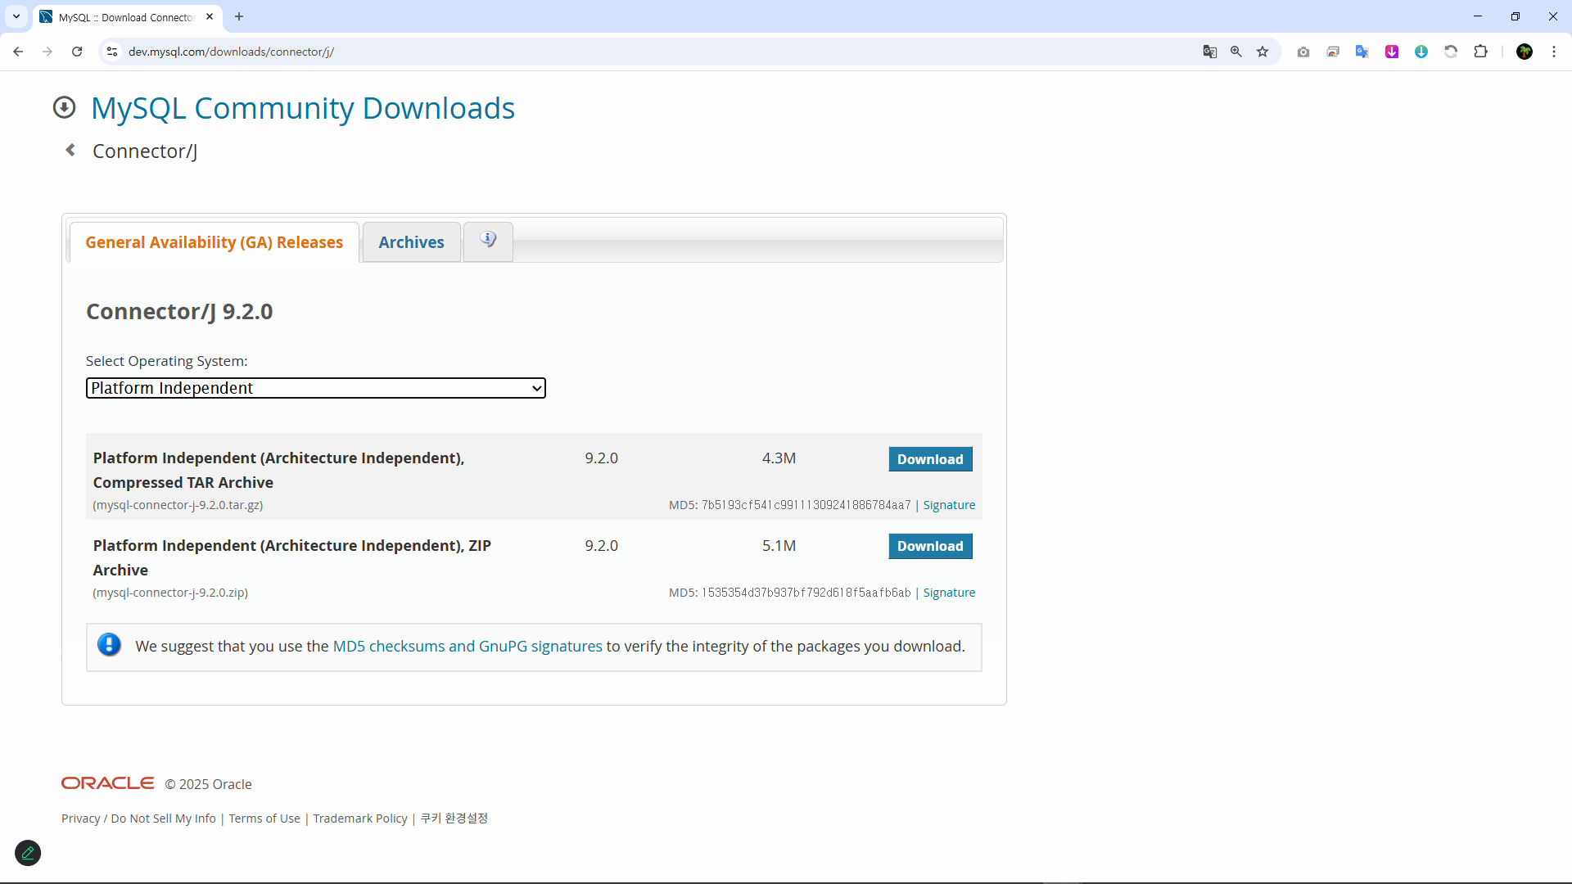
Task: Open Signature link for tar.gz file
Action: tap(949, 505)
